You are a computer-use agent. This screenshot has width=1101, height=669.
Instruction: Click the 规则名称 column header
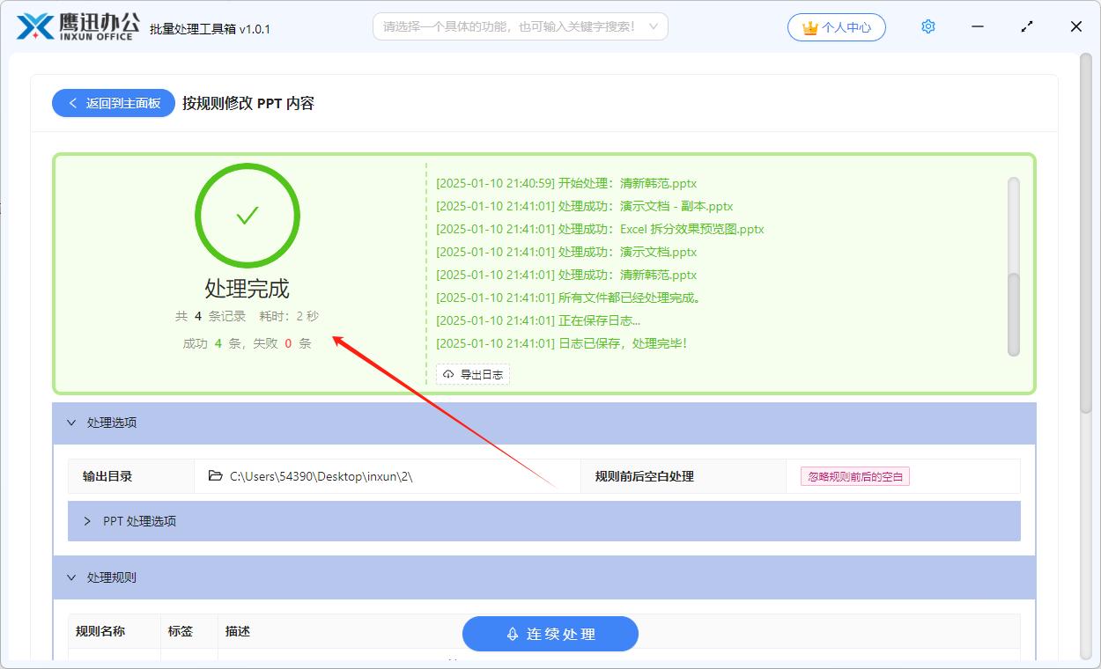100,631
